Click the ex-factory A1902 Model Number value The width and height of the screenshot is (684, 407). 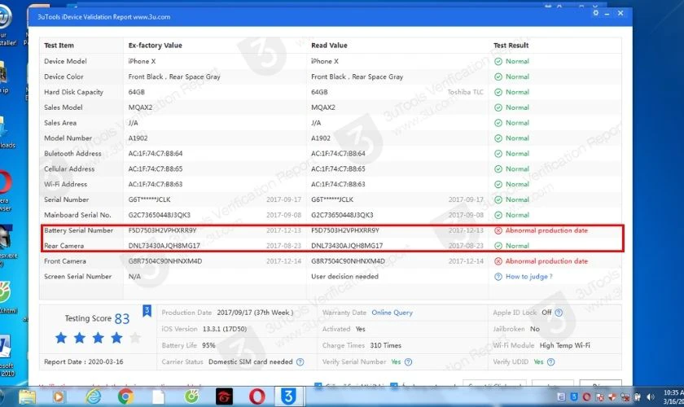click(x=138, y=138)
